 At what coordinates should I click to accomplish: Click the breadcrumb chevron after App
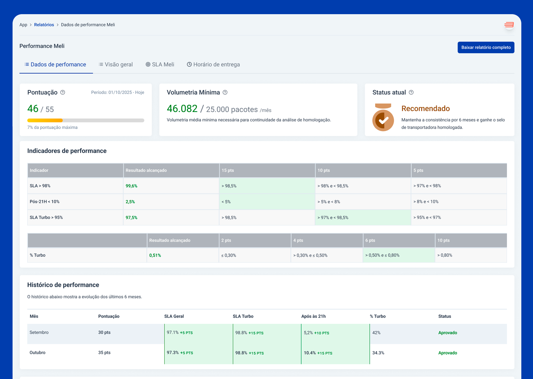click(31, 25)
